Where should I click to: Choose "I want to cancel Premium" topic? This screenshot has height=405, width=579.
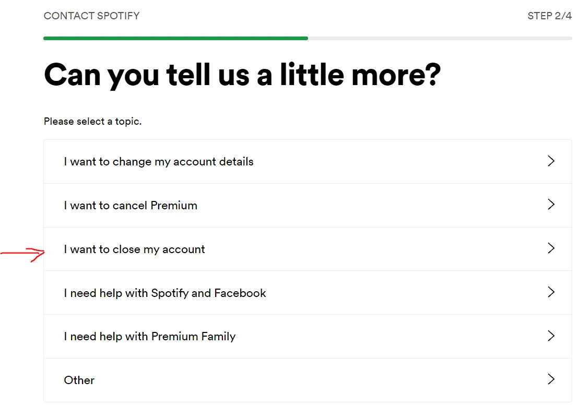[131, 206]
